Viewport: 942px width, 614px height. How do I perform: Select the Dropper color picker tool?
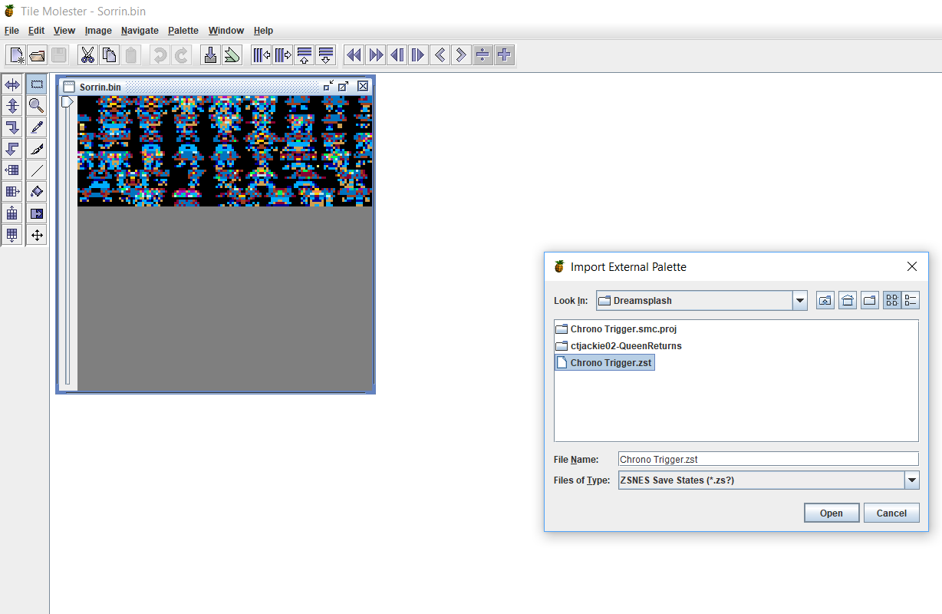click(x=36, y=127)
